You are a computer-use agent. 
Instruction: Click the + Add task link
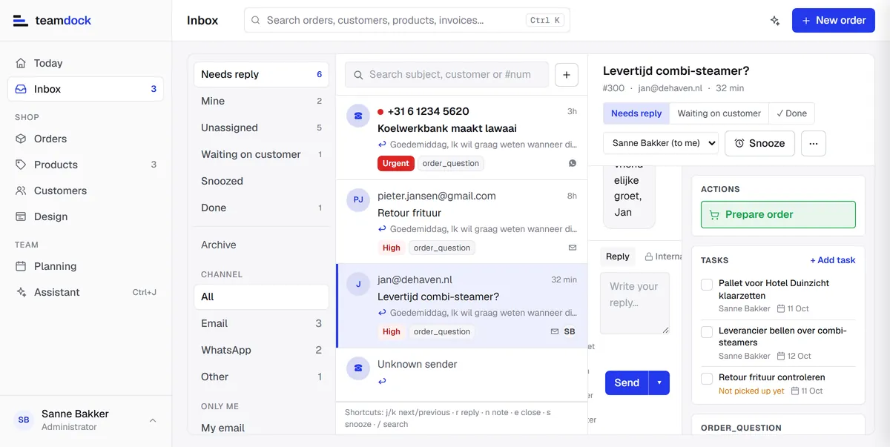833,260
